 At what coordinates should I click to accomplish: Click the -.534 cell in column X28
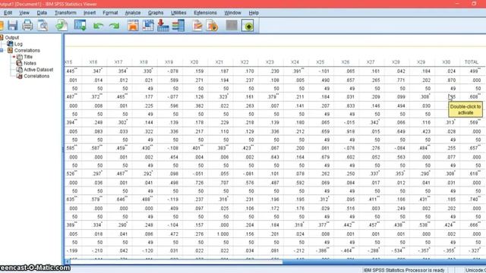(397, 251)
